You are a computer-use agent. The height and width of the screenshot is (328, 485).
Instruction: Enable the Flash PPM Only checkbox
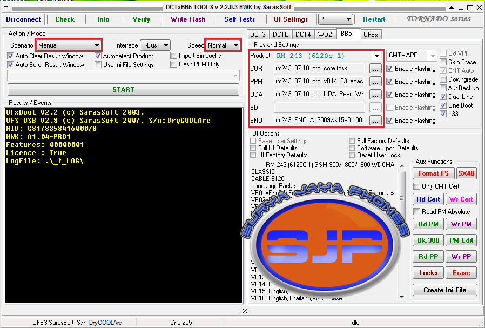174,64
